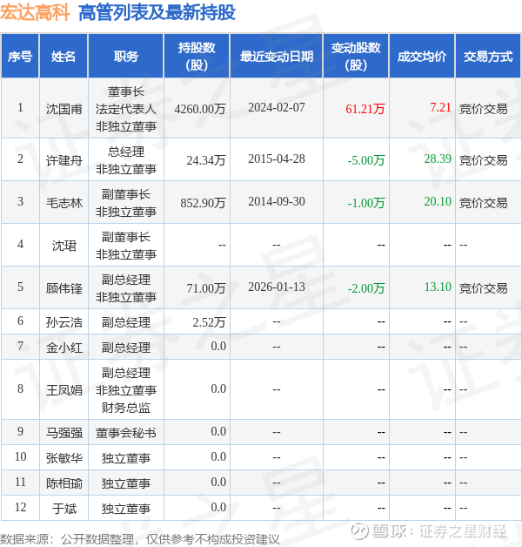Screen dimensions: 522x547
Task: Click the date 2026-01-13
Action: 277,287
